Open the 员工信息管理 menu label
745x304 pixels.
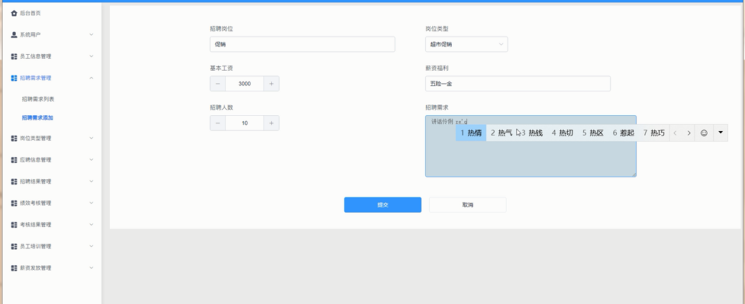click(x=35, y=56)
